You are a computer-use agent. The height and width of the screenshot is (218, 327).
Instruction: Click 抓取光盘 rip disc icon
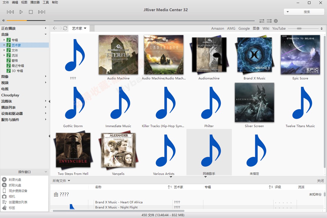pyautogui.click(x=4, y=185)
